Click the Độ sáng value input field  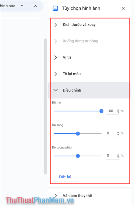pos(111,133)
